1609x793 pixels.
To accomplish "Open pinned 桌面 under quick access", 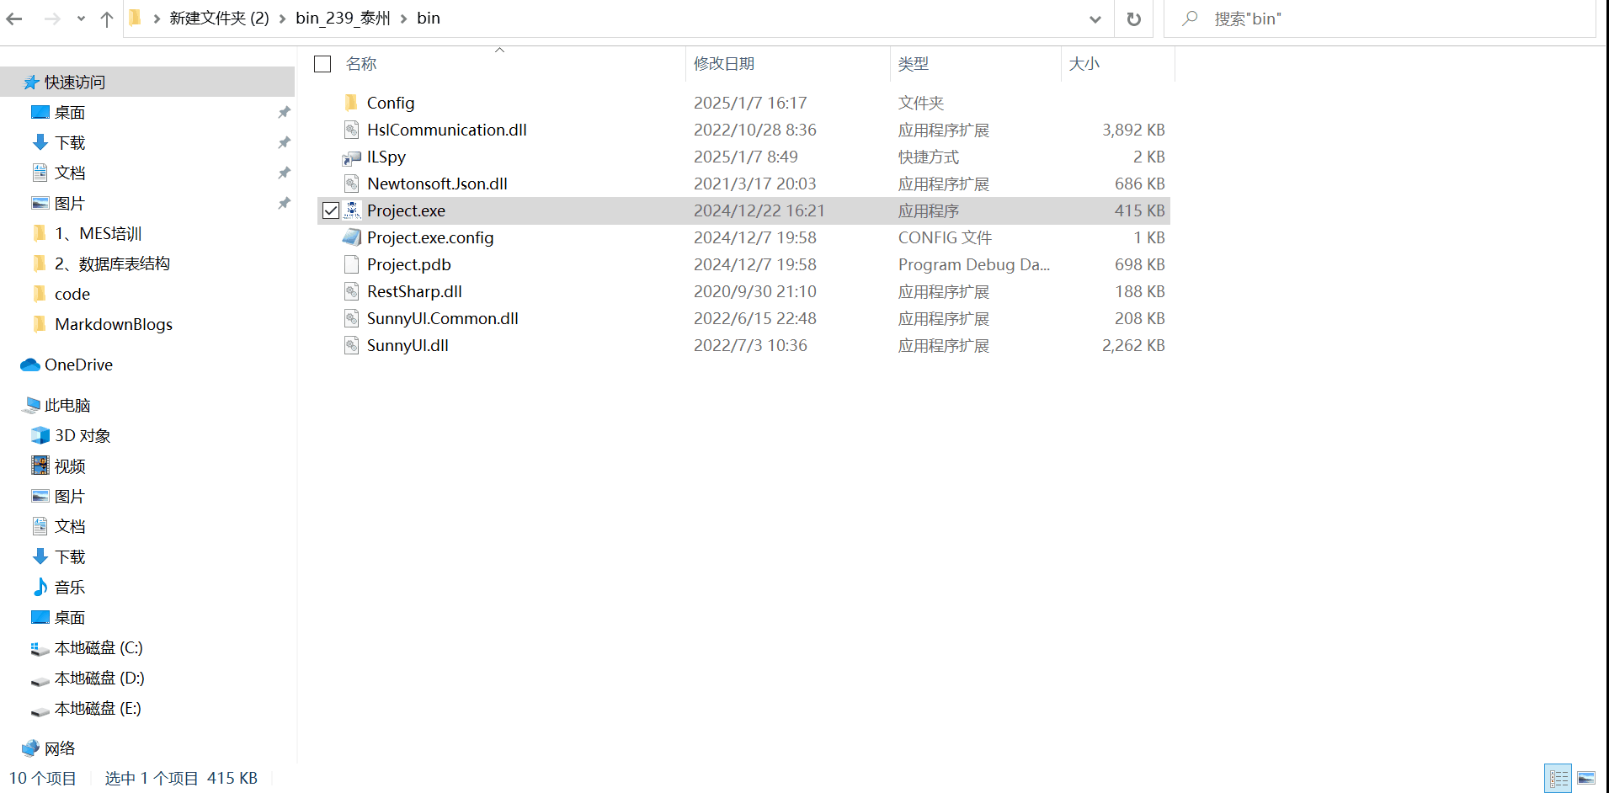I will coord(70,113).
